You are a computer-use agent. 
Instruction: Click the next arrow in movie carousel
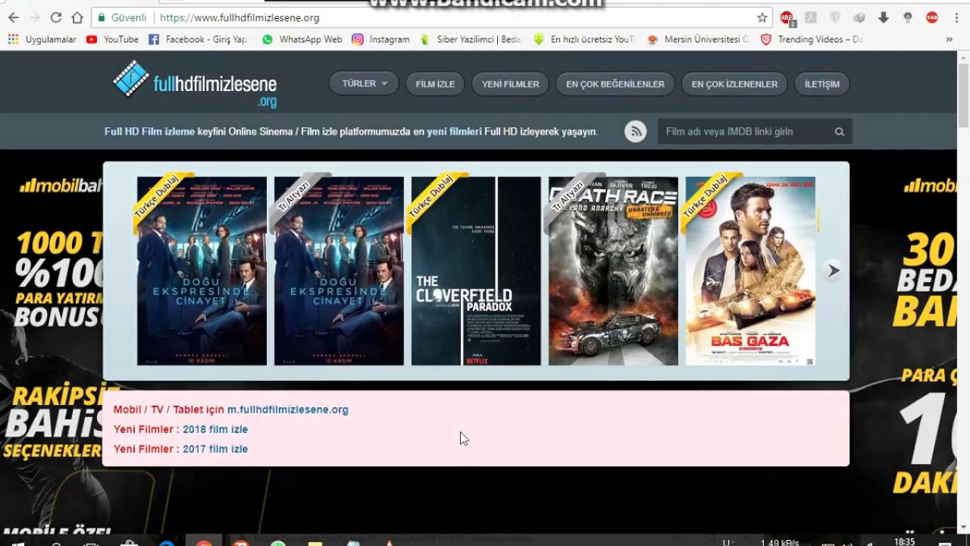coord(833,270)
